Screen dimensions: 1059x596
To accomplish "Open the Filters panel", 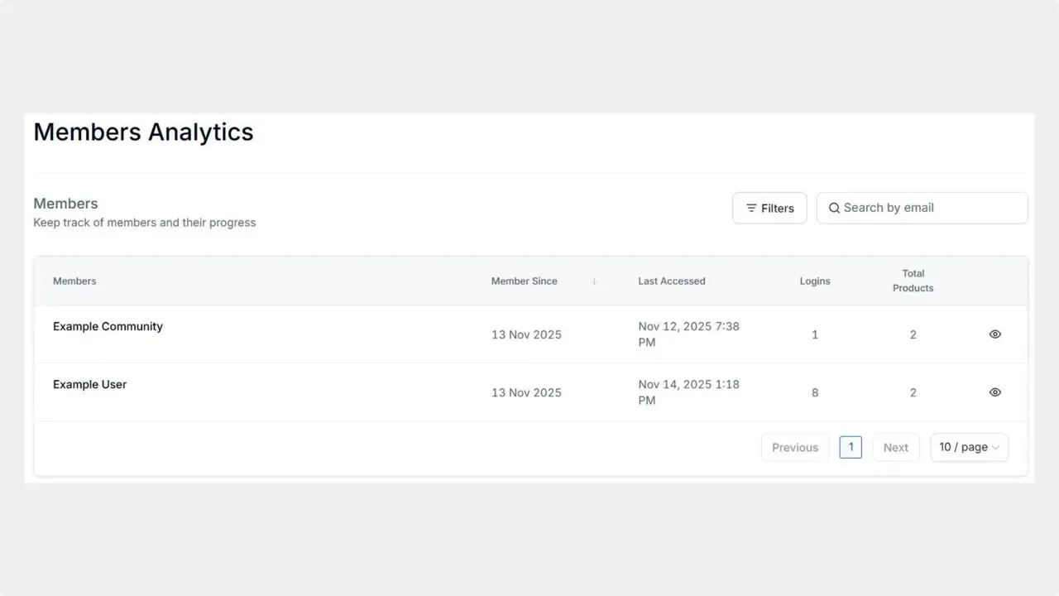I will 769,208.
